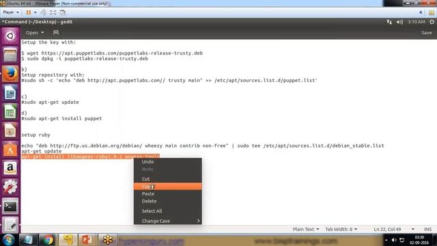Image resolution: width=437 pixels, height=246 pixels.
Task: Click the 3:10 AM clock indicator
Action: [417, 22]
